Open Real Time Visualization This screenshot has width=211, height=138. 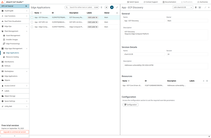click(x=15, y=21)
